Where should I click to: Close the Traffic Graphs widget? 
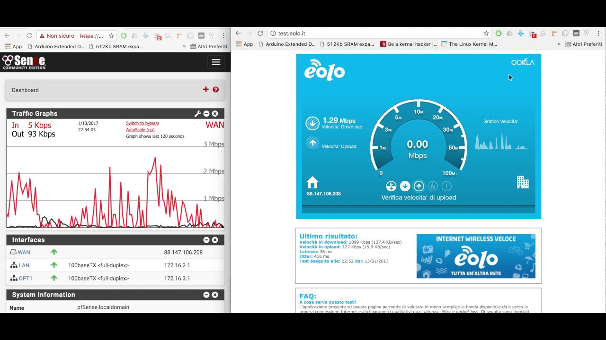tap(215, 114)
